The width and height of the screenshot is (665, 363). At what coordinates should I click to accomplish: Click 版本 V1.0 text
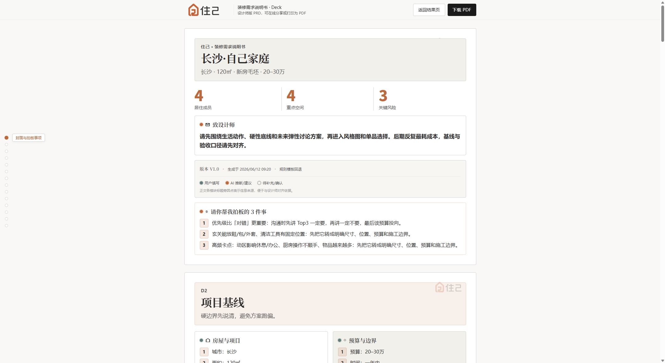click(x=209, y=169)
